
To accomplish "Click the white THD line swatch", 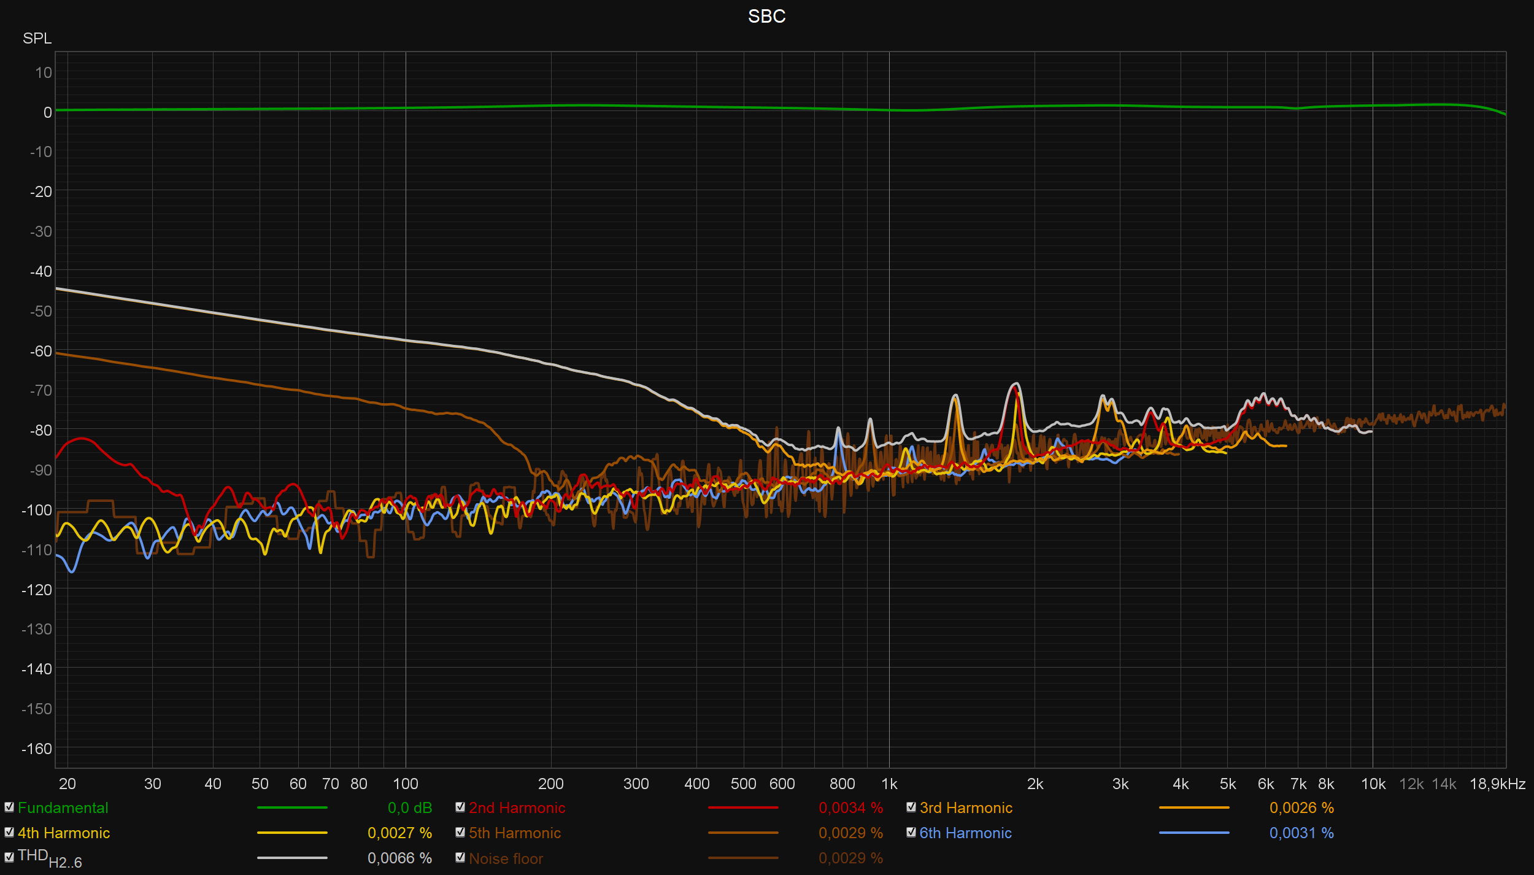I will coord(292,858).
